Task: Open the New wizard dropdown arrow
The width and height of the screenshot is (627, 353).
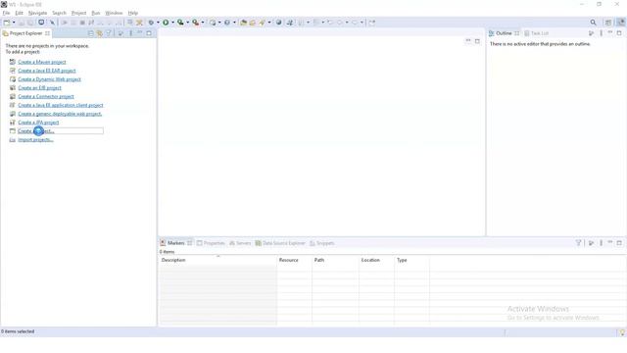Action: pos(14,23)
